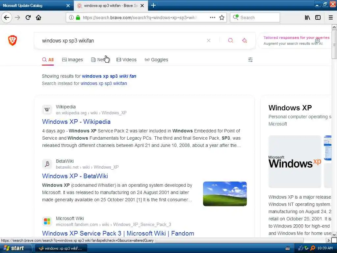
Task: Open Windows XP - BetaWiki result
Action: point(75,176)
